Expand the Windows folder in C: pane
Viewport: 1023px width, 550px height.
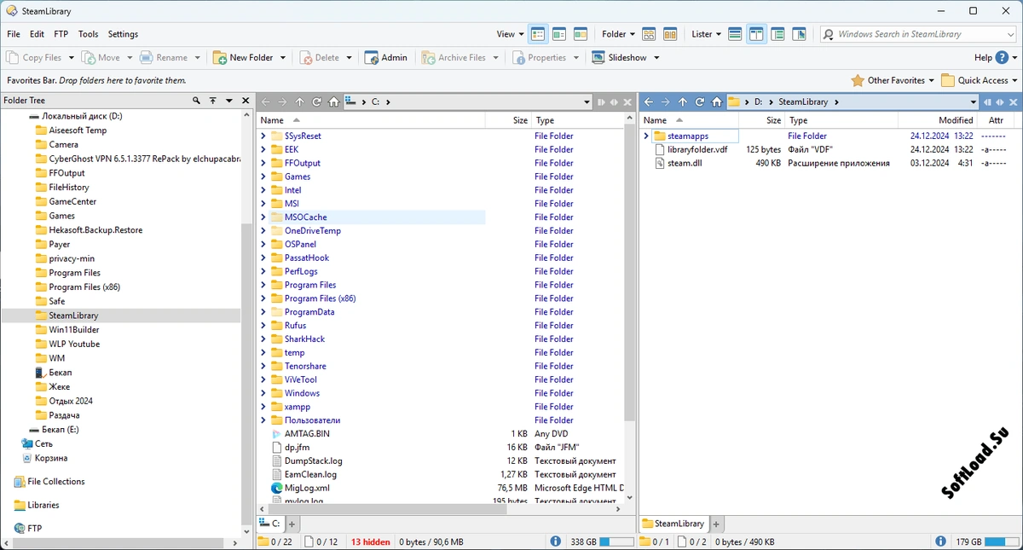click(x=263, y=393)
